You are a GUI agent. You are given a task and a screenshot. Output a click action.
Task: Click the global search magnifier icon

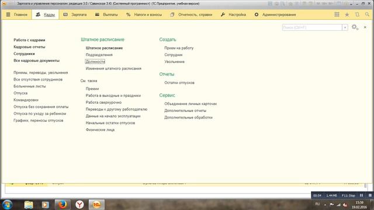367,15
